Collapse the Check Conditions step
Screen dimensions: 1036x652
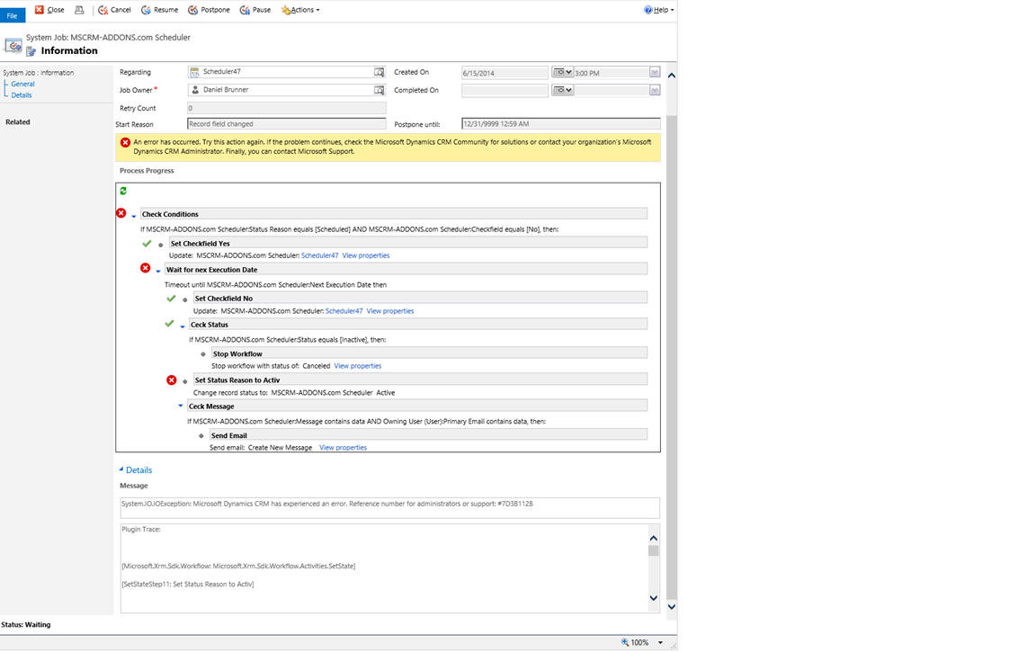(x=134, y=216)
